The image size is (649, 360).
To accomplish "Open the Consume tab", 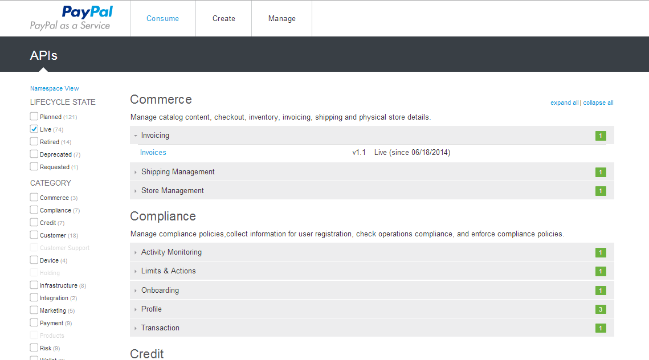I will (162, 19).
